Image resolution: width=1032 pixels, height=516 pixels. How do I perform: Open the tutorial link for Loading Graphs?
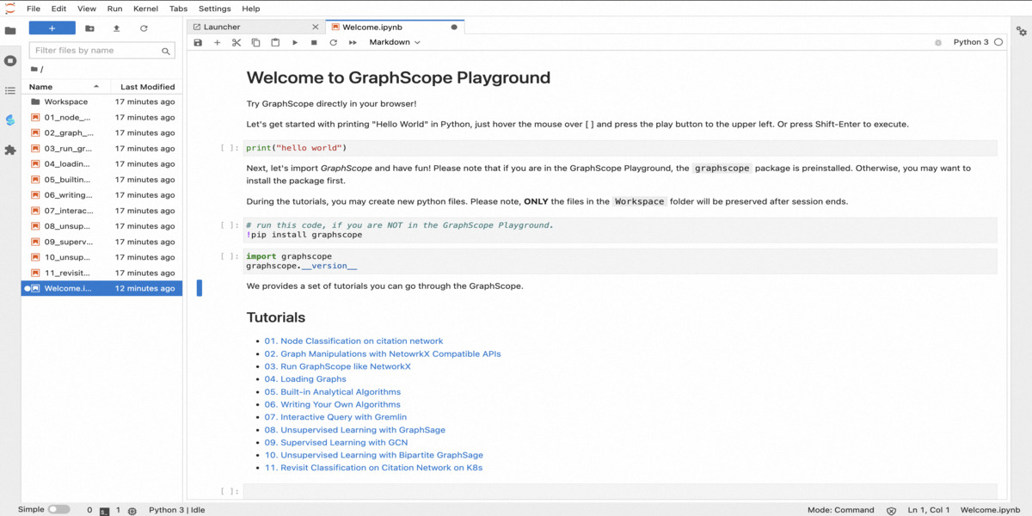pos(305,378)
